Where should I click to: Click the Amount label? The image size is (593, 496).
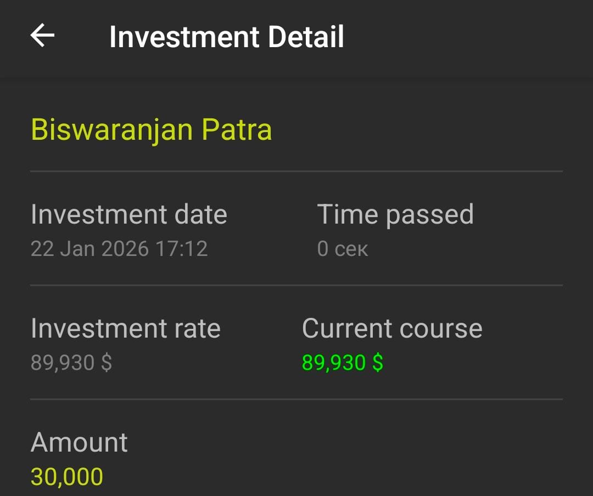click(79, 442)
